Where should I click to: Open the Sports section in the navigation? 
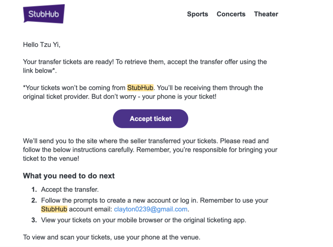pyautogui.click(x=197, y=14)
